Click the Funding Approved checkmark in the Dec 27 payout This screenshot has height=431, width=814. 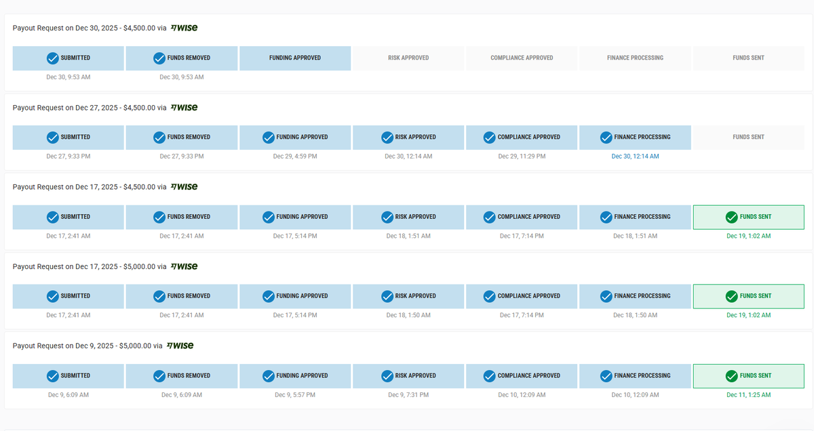pos(269,138)
